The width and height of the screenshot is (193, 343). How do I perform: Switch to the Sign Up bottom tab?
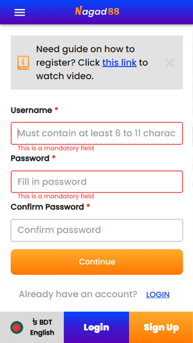click(x=161, y=327)
